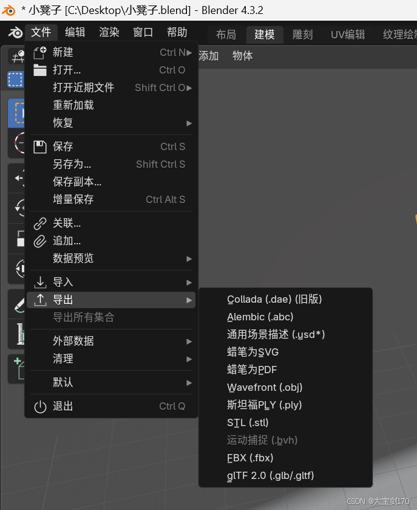Viewport: 417px width, 510px height.
Task: Open the 渲染 menu
Action: pyautogui.click(x=109, y=33)
